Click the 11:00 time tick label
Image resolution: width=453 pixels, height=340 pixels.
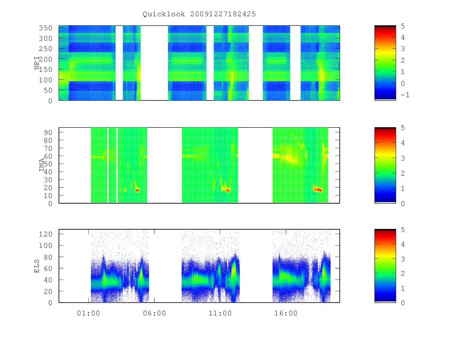tap(220, 314)
